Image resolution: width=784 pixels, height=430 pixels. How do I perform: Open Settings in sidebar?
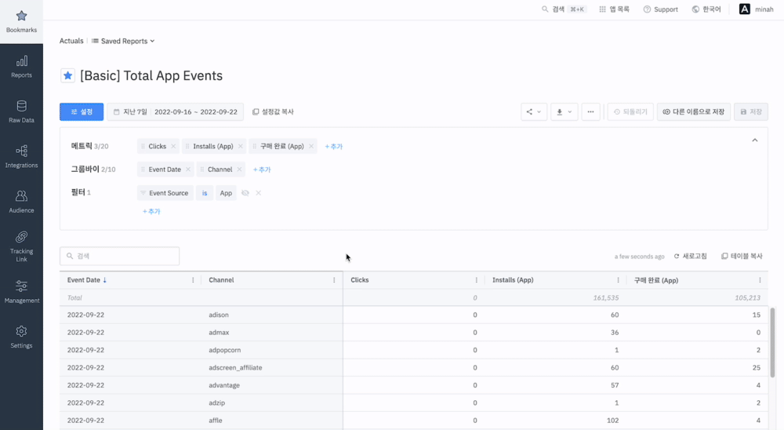[x=21, y=337]
